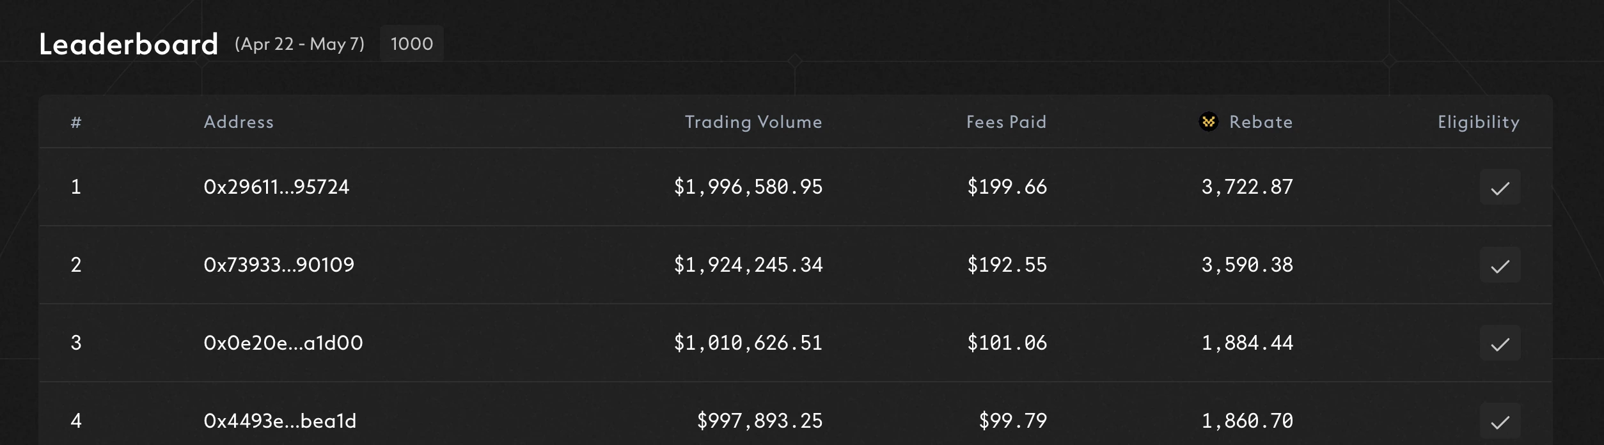Click eligibility checkmark for rank 2
1604x445 pixels.
click(x=1500, y=265)
